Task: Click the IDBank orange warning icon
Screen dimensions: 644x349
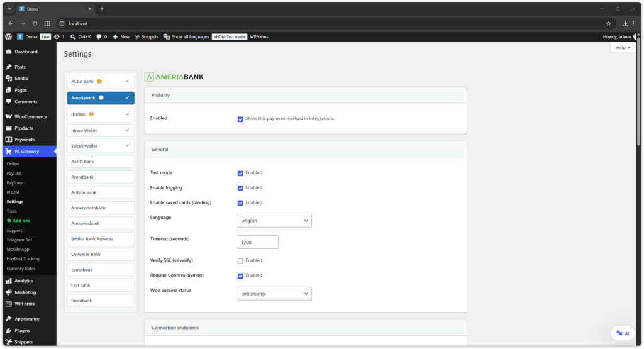Action: 91,114
